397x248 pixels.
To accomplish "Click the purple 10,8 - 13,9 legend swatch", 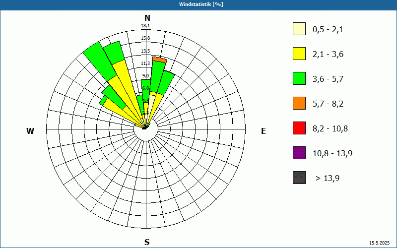I will pyautogui.click(x=299, y=153).
